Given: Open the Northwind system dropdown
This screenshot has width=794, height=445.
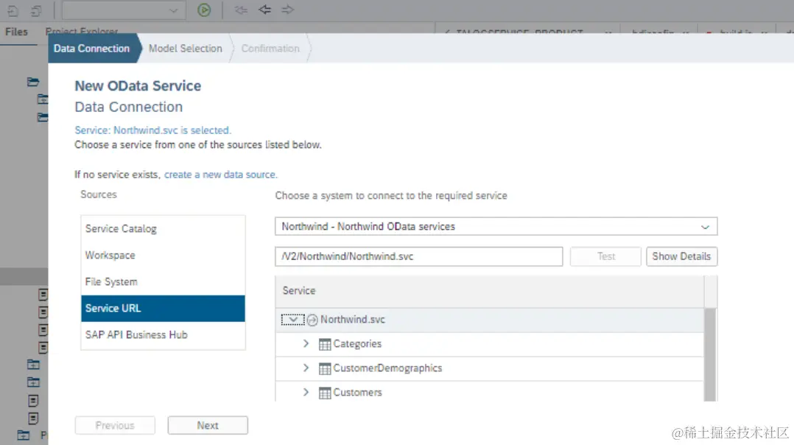Looking at the screenshot, I should click(x=496, y=226).
